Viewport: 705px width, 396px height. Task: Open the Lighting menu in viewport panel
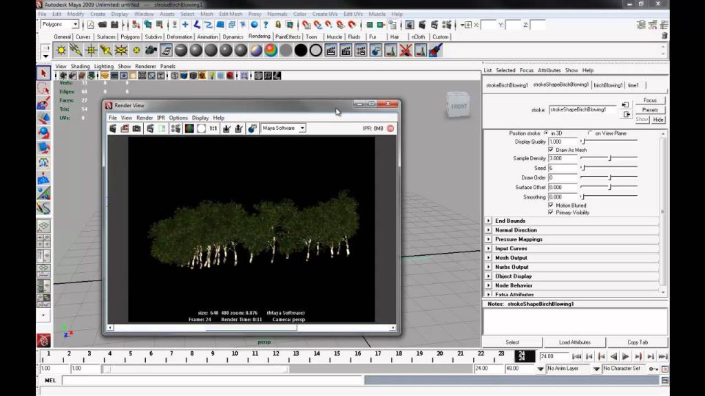(103, 67)
